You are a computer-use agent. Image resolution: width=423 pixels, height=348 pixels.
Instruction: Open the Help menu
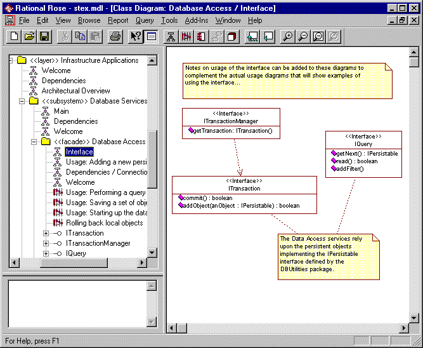coord(255,20)
